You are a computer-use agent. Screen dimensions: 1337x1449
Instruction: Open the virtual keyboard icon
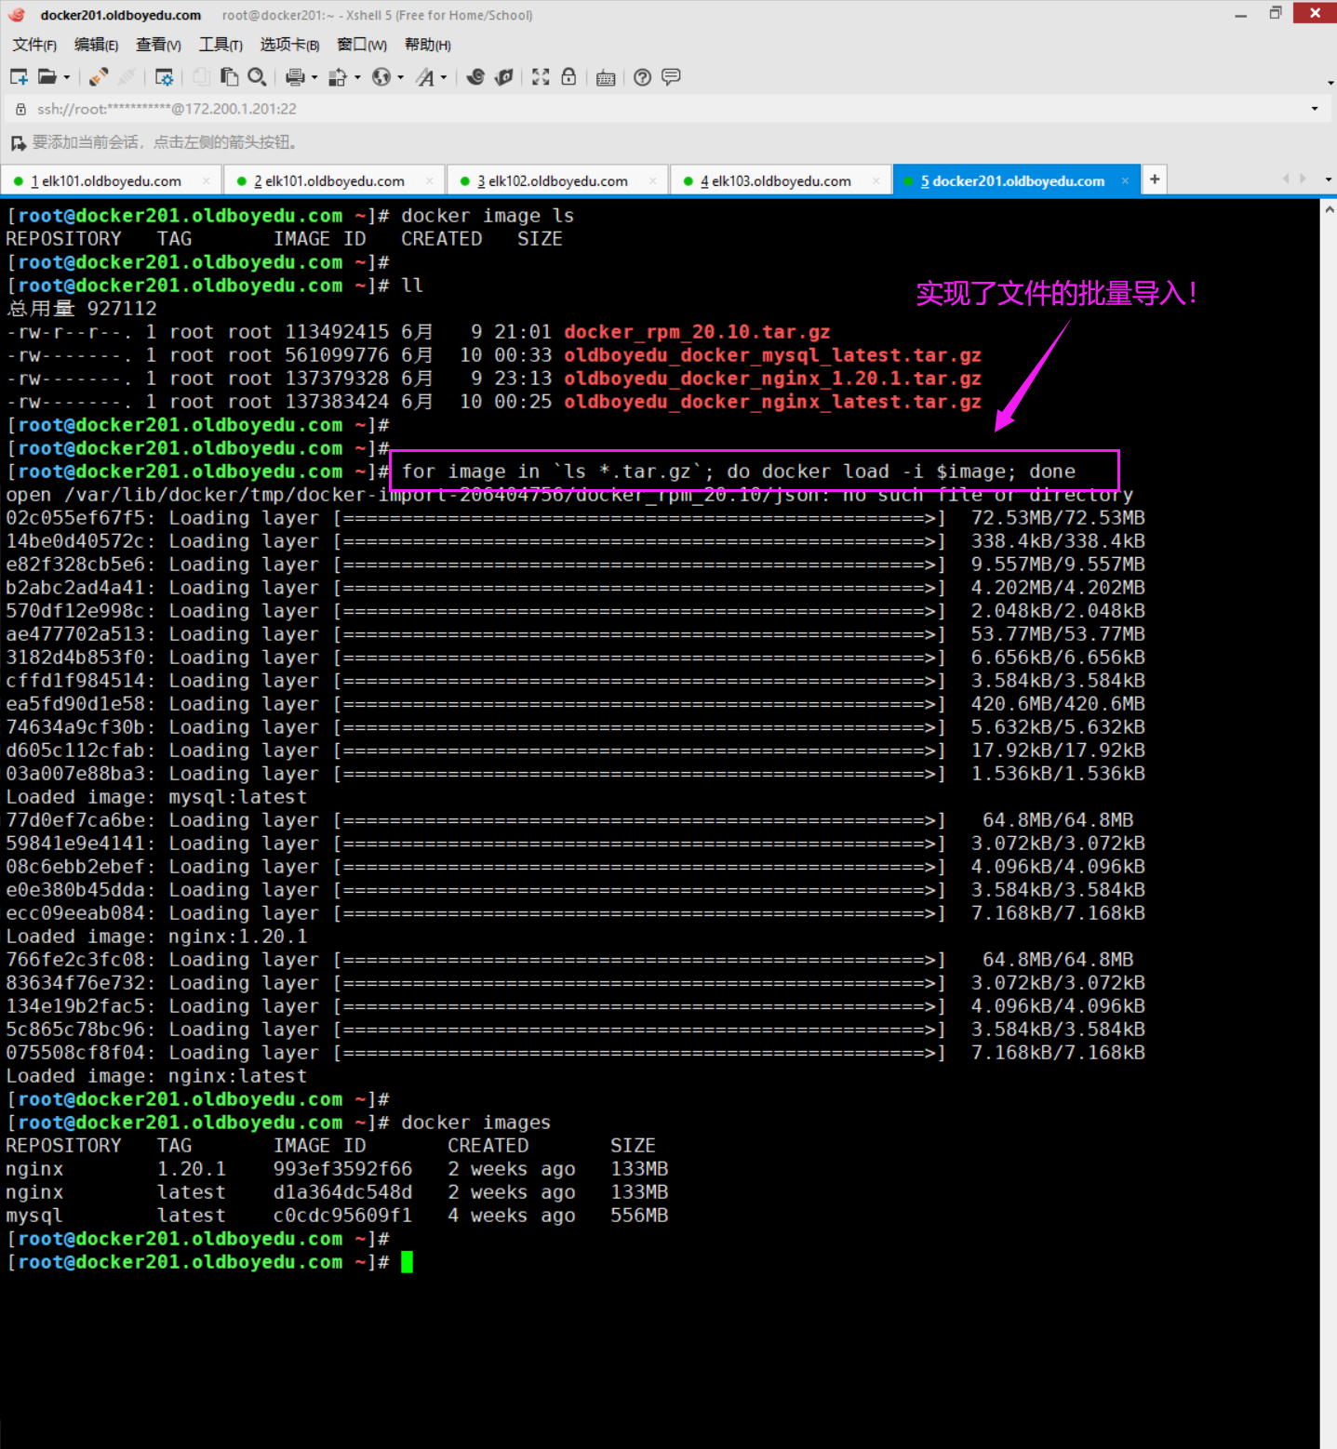tap(606, 77)
